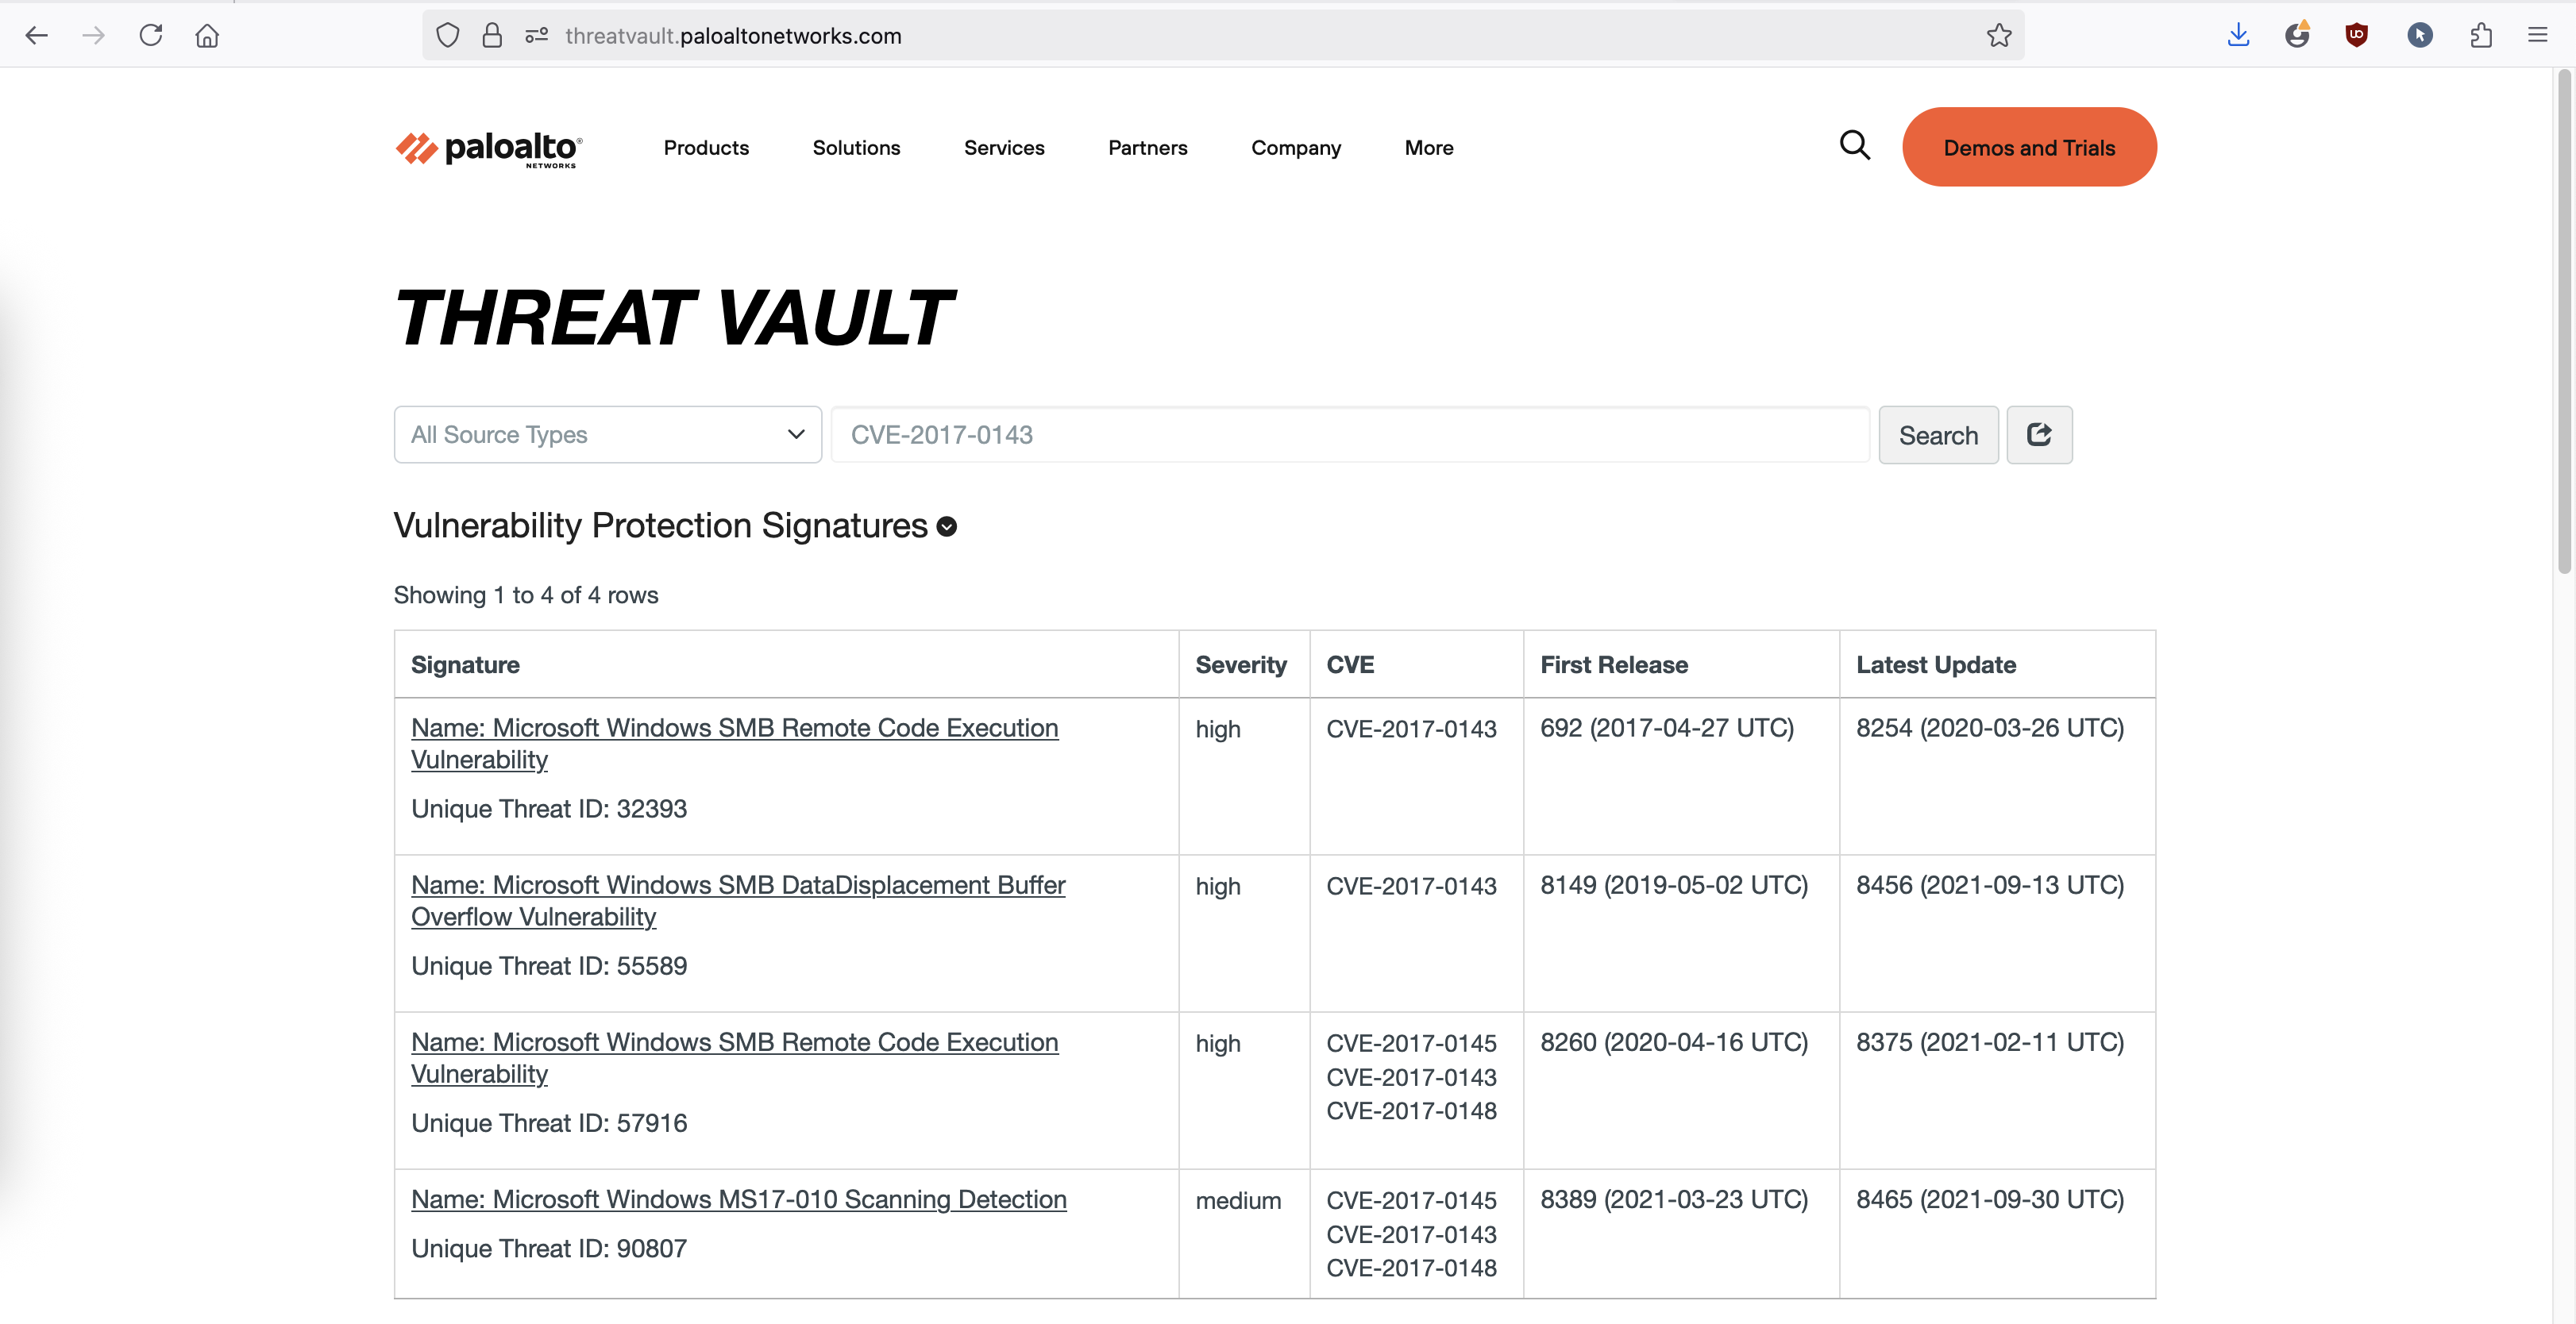Go to browser home page icon
The height and width of the screenshot is (1324, 2576).
pyautogui.click(x=207, y=36)
